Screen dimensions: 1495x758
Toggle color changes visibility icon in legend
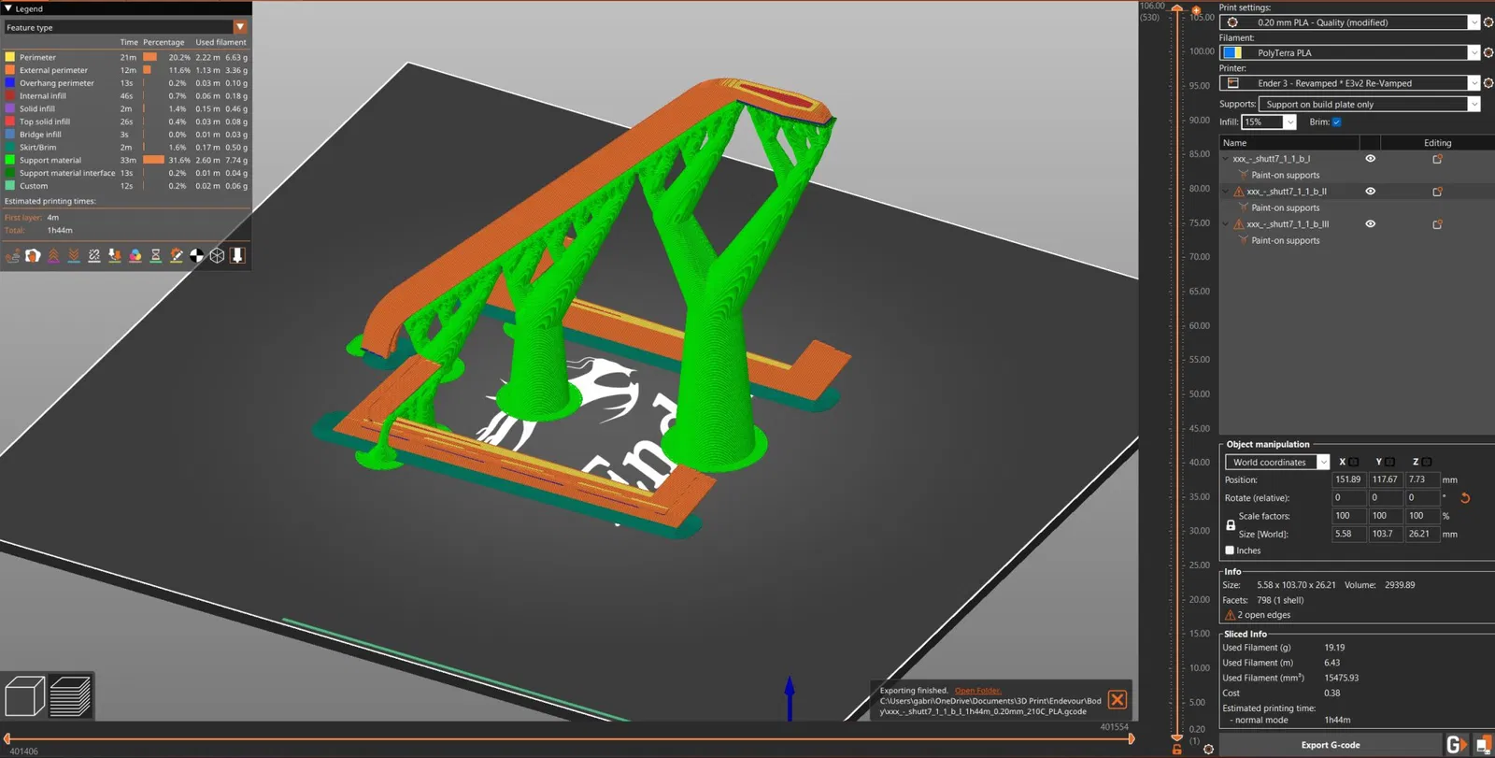point(135,256)
